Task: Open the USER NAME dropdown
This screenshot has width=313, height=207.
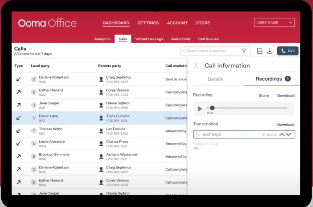Action: [x=274, y=22]
